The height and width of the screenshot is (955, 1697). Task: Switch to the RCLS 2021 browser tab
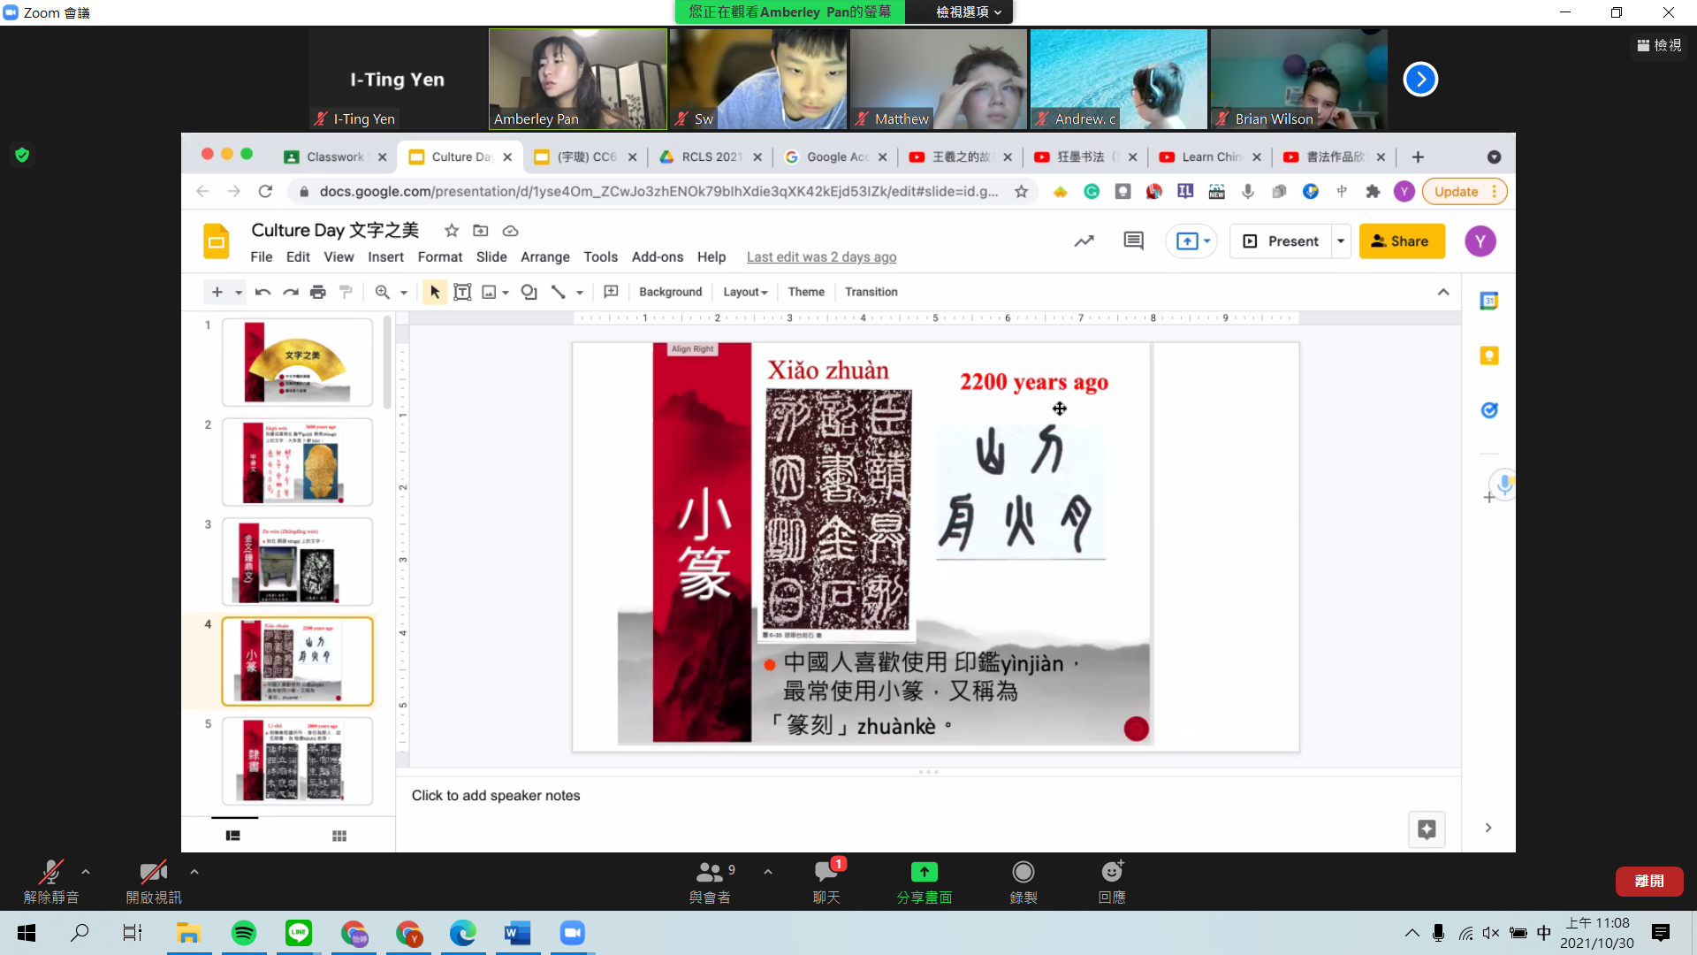pyautogui.click(x=711, y=157)
